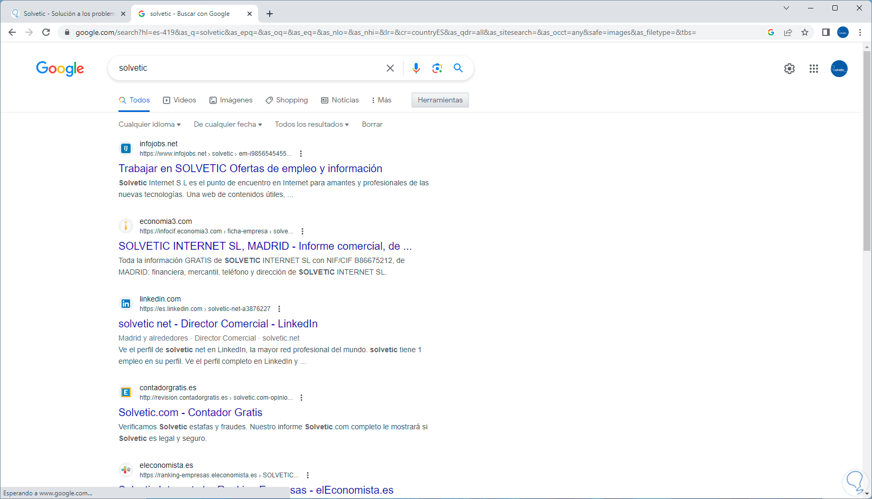Viewport: 872px width, 499px height.
Task: Open more options for the contadorgratis.es result
Action: point(301,398)
